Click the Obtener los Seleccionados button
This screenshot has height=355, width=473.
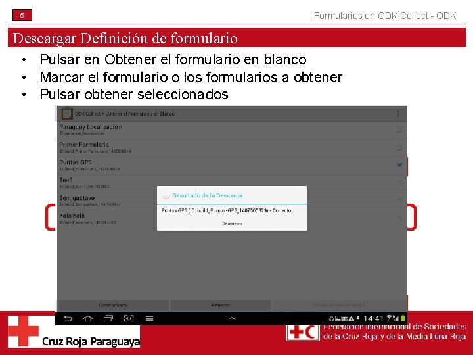(340, 305)
